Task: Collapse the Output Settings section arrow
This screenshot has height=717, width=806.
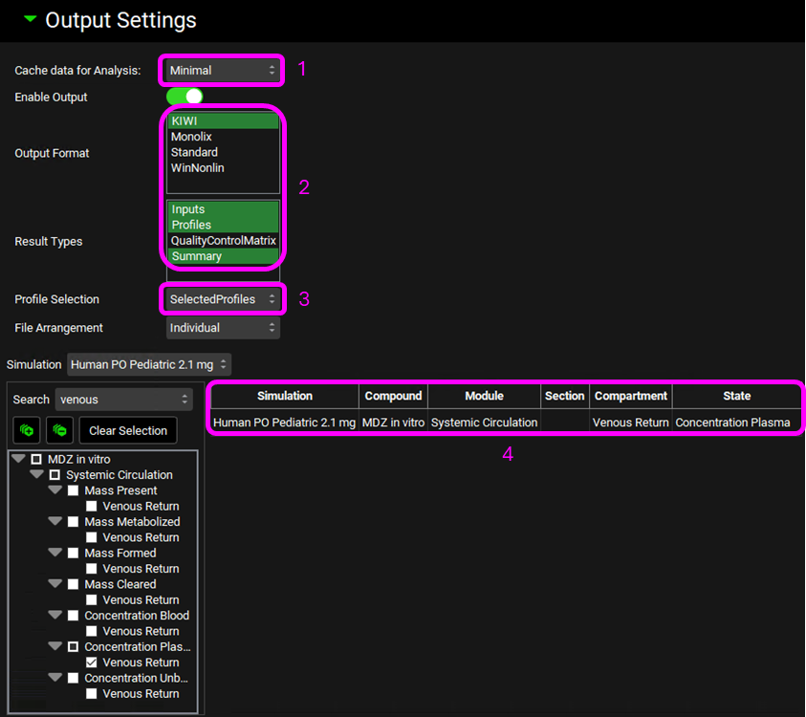Action: click(32, 19)
